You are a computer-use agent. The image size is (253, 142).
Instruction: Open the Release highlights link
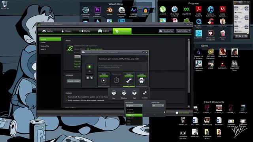tap(95, 49)
